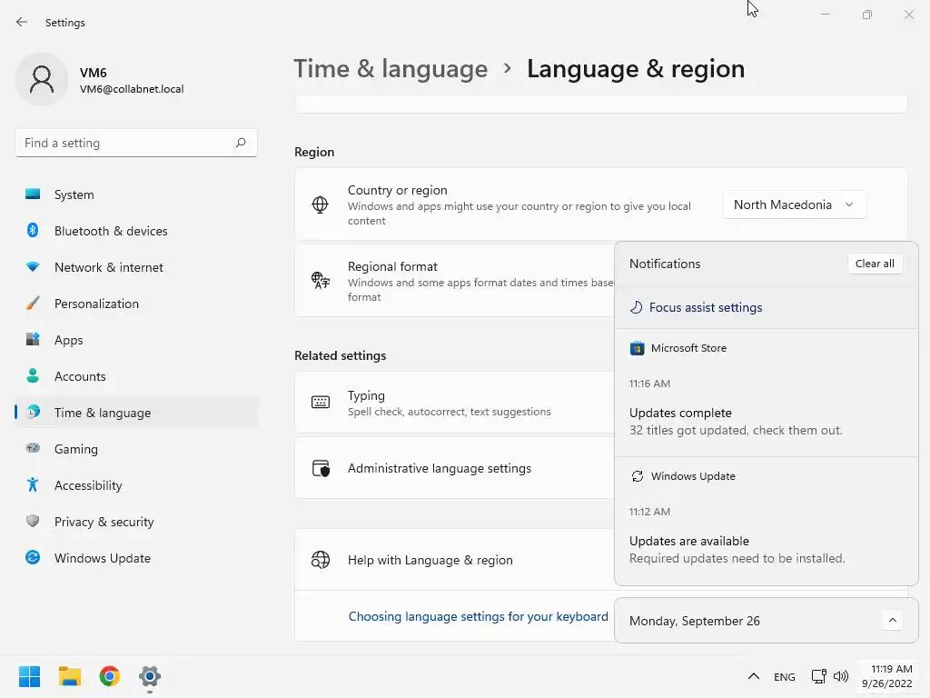Click the back arrow in Settings
Image resolution: width=930 pixels, height=698 pixels.
[x=22, y=22]
